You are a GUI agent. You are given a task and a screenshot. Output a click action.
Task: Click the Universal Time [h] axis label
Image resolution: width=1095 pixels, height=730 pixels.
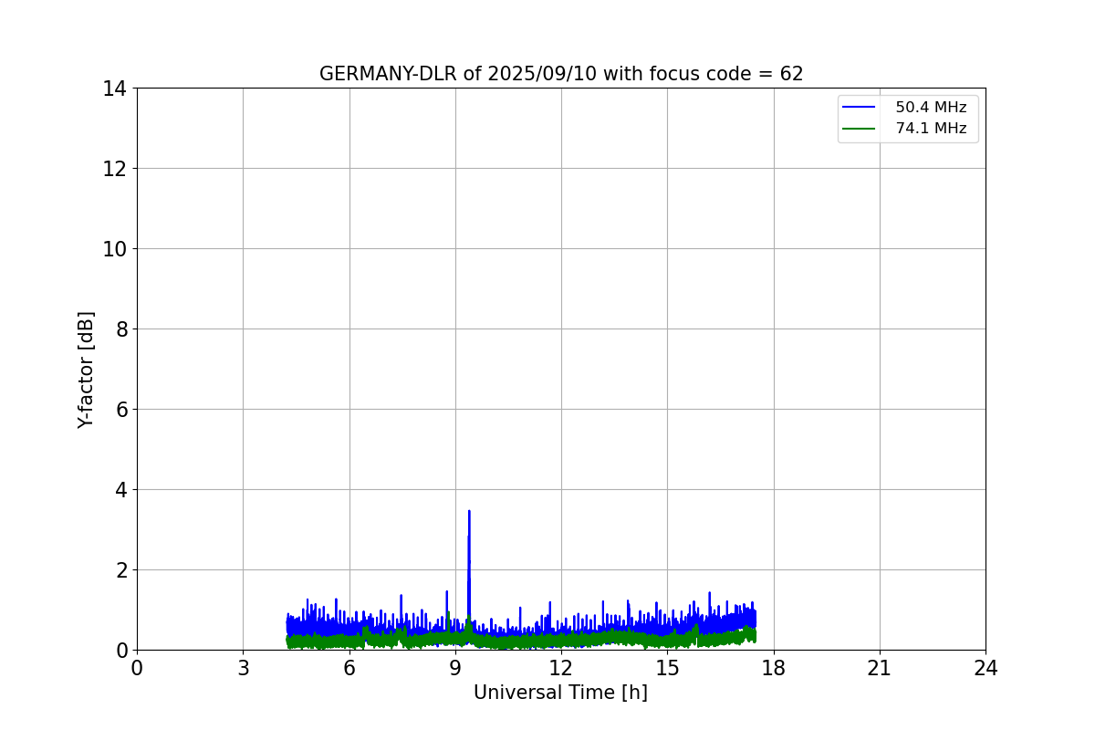pos(560,693)
